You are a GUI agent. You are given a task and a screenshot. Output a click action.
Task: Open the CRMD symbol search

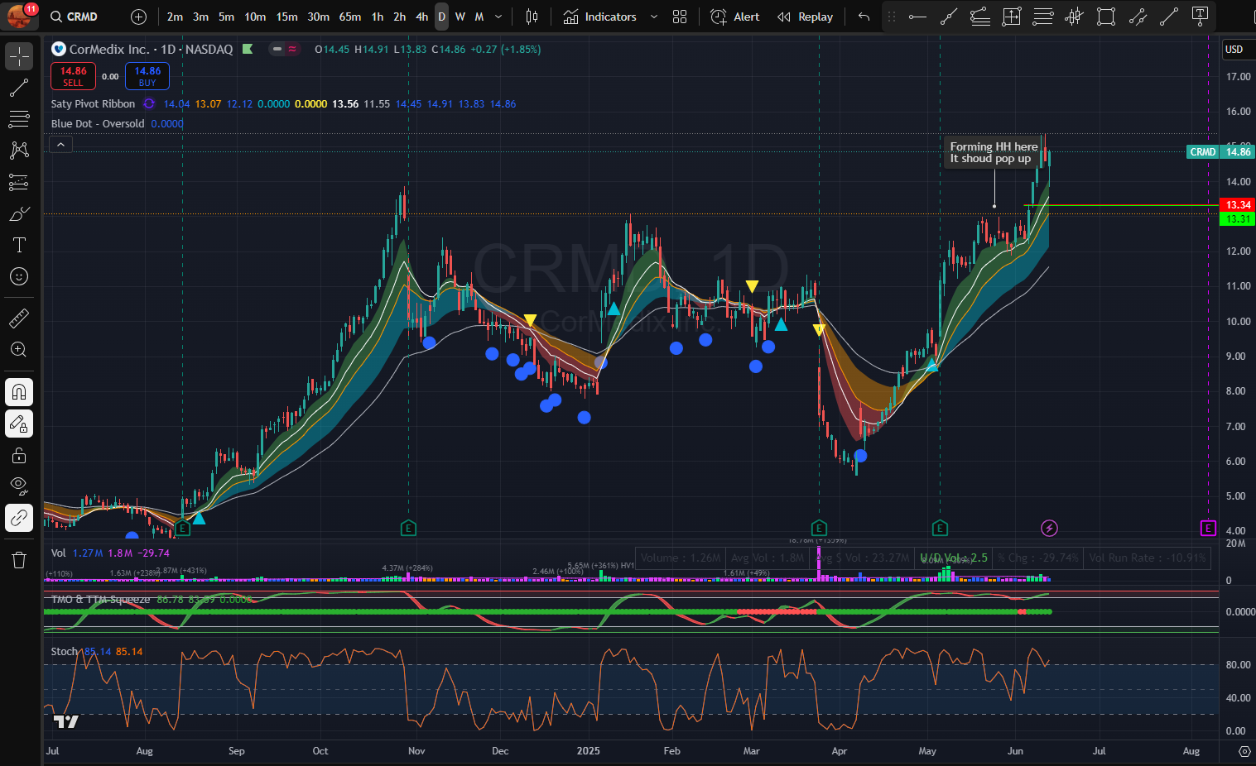click(x=74, y=17)
